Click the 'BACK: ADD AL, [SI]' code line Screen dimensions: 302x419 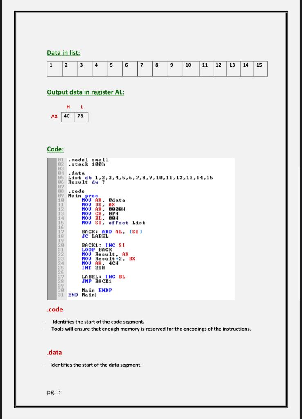pos(112,232)
